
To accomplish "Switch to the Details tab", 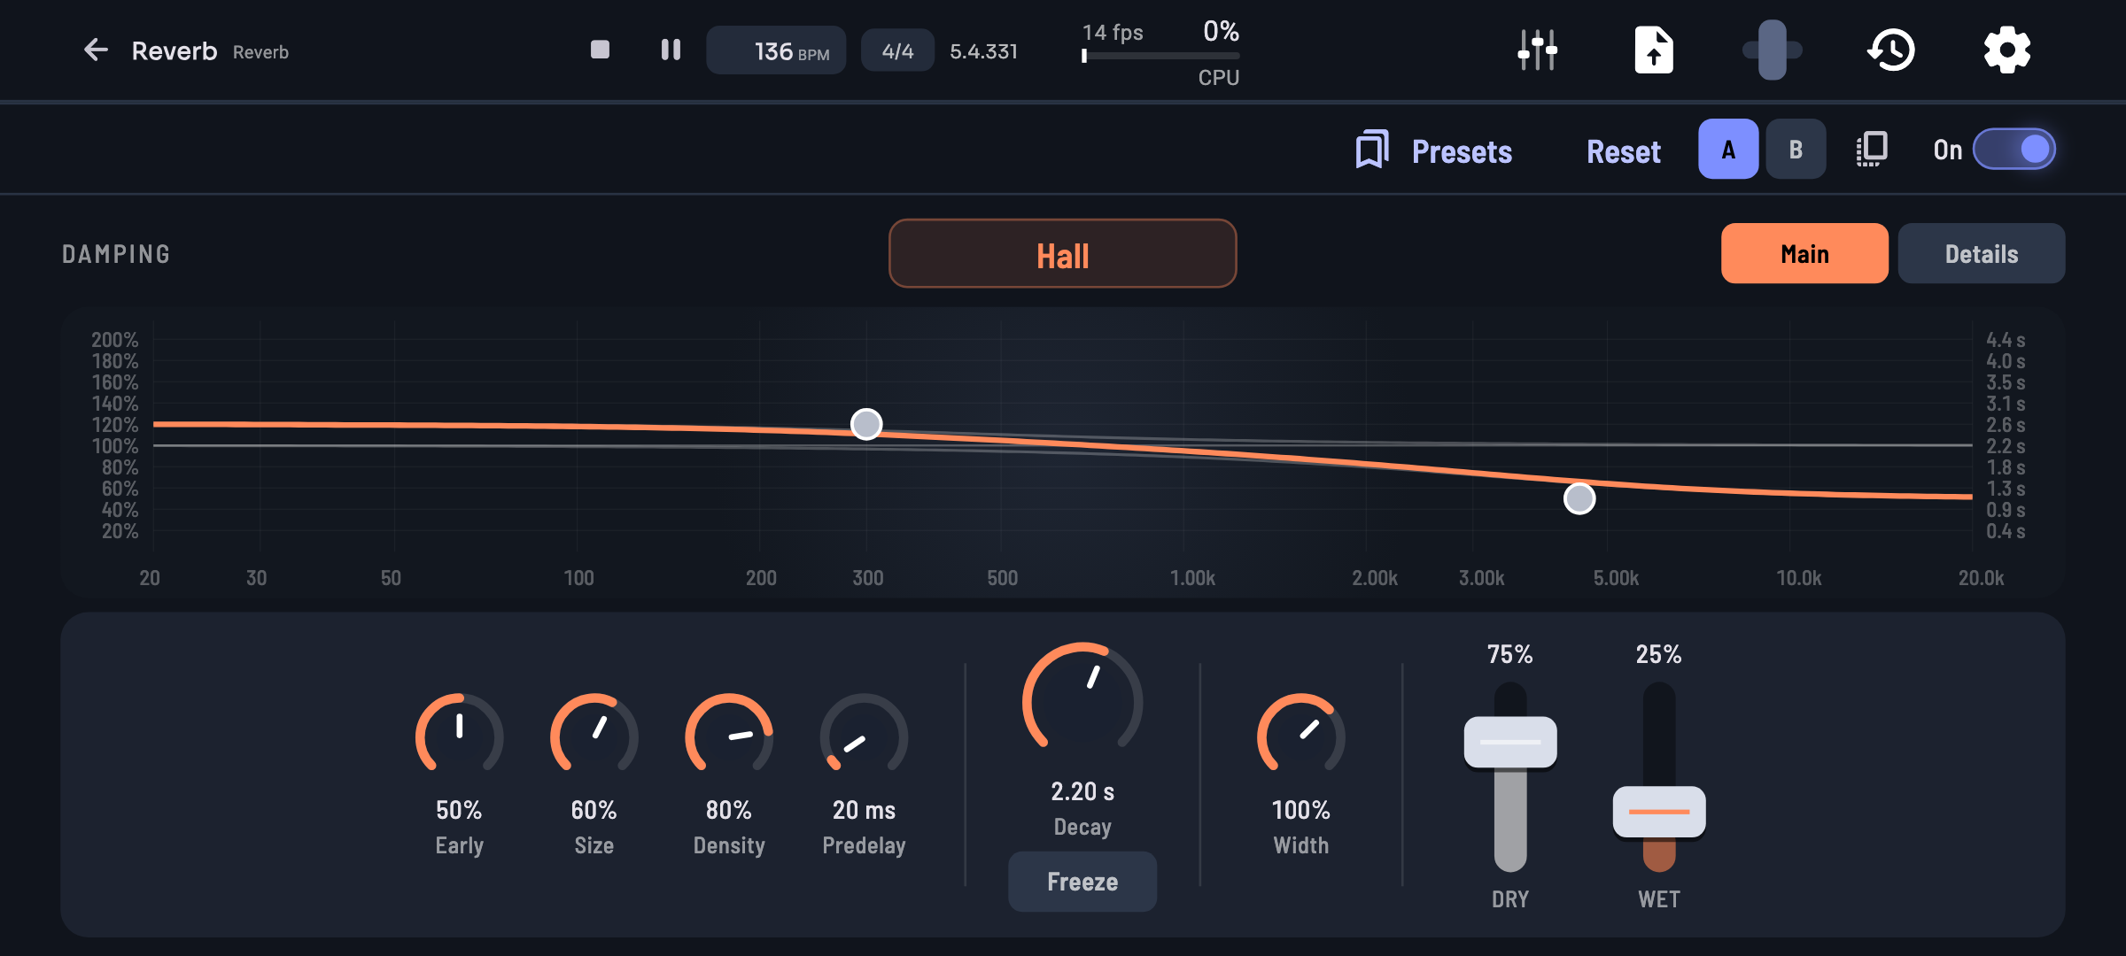I will [1982, 254].
